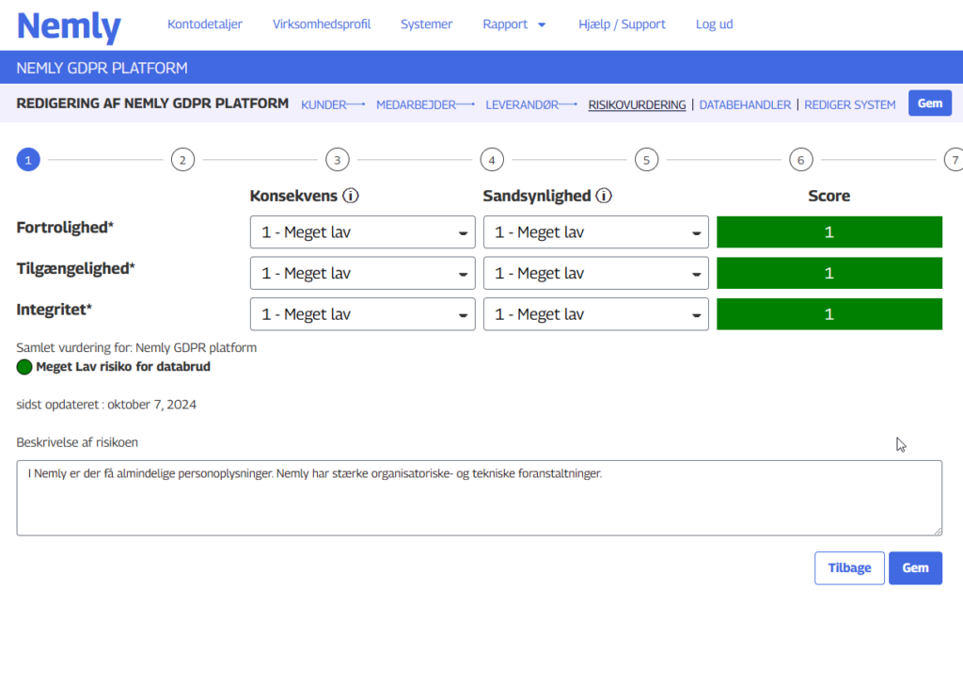Click the bottom Gem button

point(914,568)
